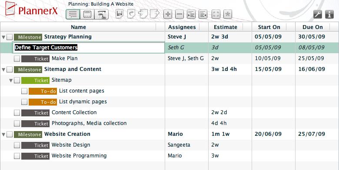The width and height of the screenshot is (339, 170).
Task: Outdent the selected item
Action: point(203,14)
